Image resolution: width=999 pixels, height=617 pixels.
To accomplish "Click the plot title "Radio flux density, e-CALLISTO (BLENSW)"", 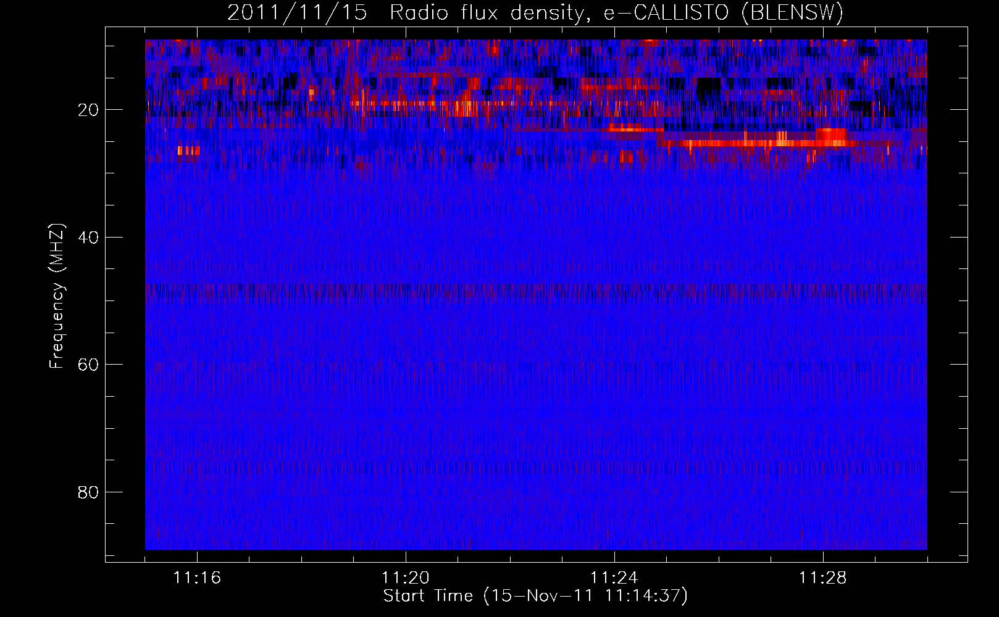I will click(616, 13).
